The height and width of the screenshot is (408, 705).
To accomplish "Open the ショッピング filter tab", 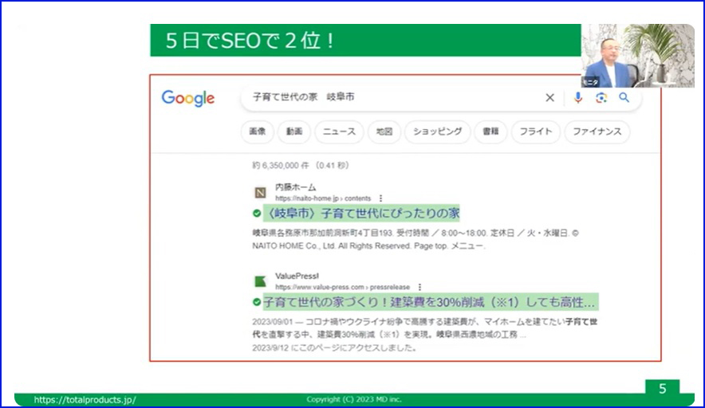I will [x=437, y=131].
